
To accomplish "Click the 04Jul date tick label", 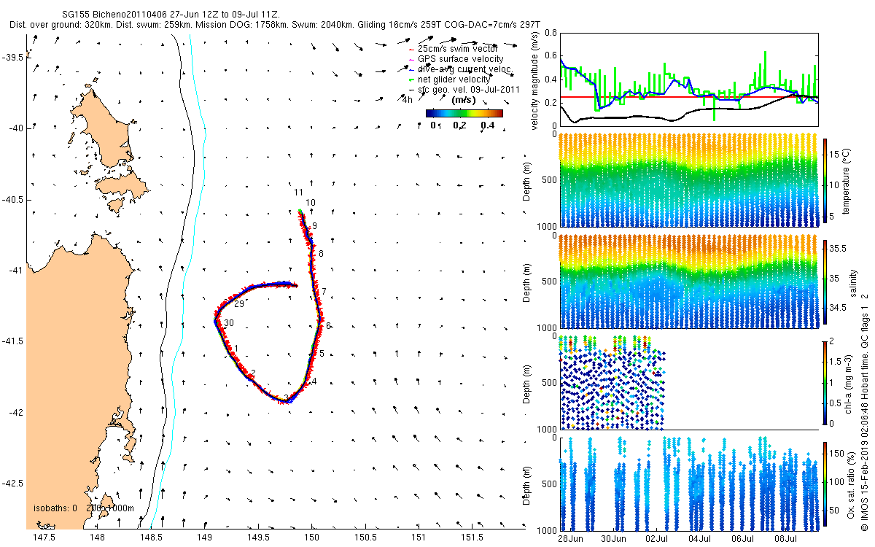I will (x=700, y=538).
